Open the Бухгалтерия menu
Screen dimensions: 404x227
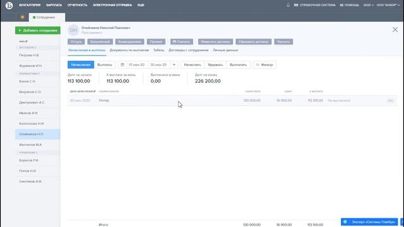pyautogui.click(x=30, y=5)
